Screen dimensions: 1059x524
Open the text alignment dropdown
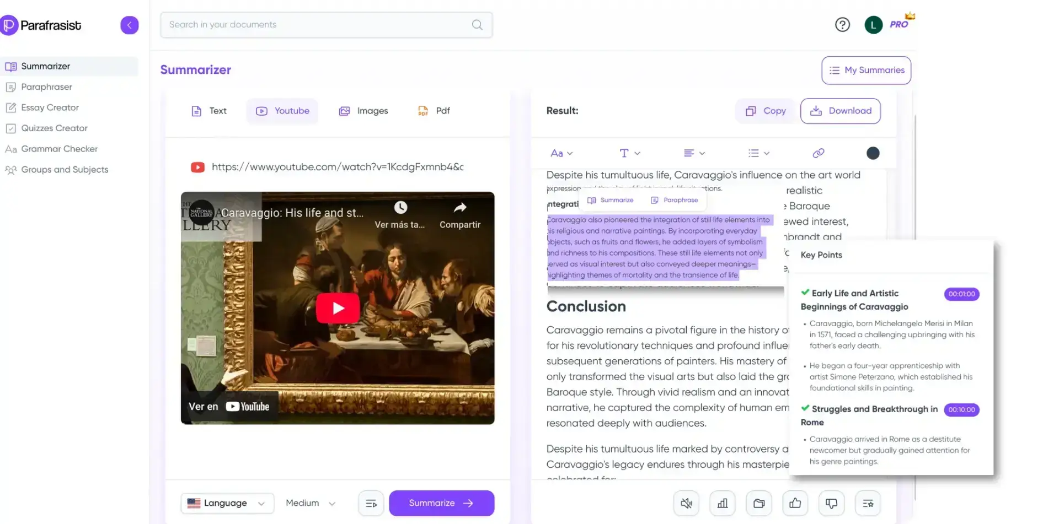click(x=694, y=153)
